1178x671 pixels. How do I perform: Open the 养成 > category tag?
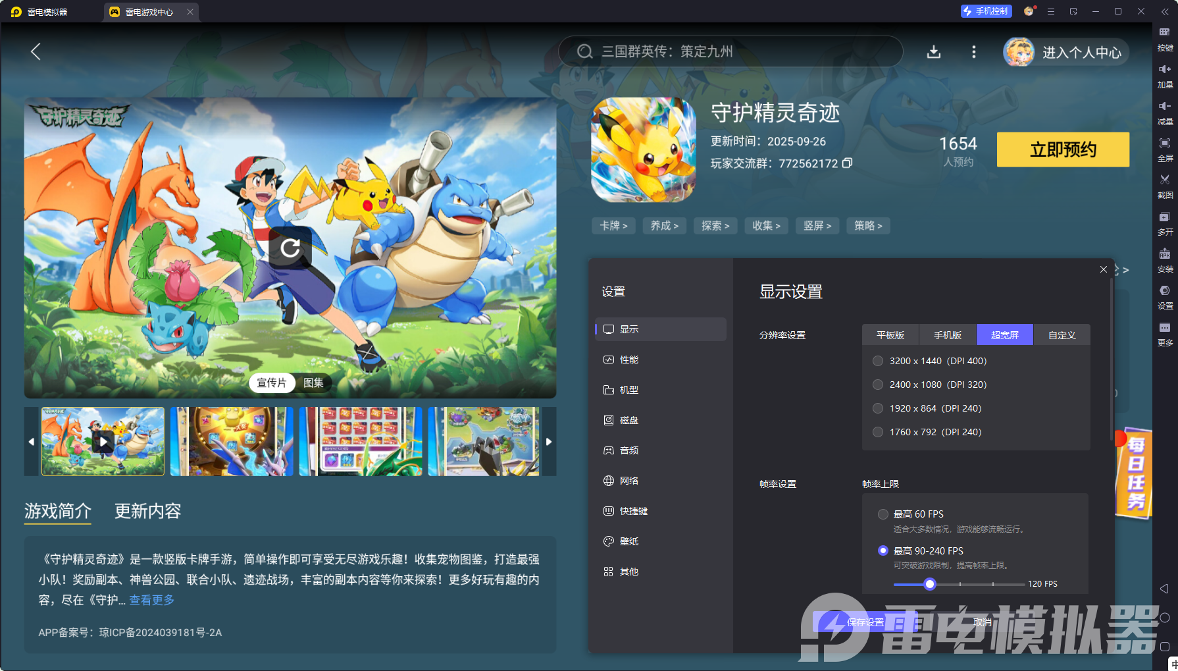pos(665,226)
